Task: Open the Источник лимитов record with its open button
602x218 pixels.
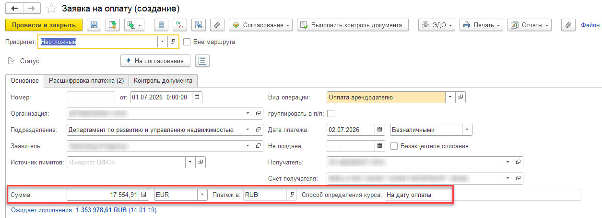Action: (x=201, y=162)
